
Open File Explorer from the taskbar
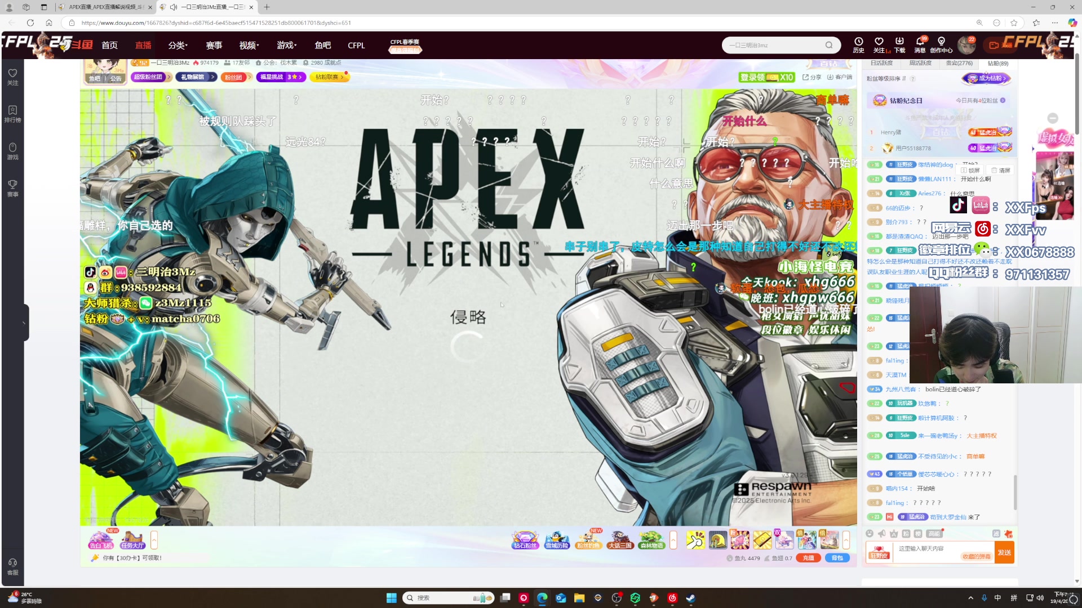point(579,598)
